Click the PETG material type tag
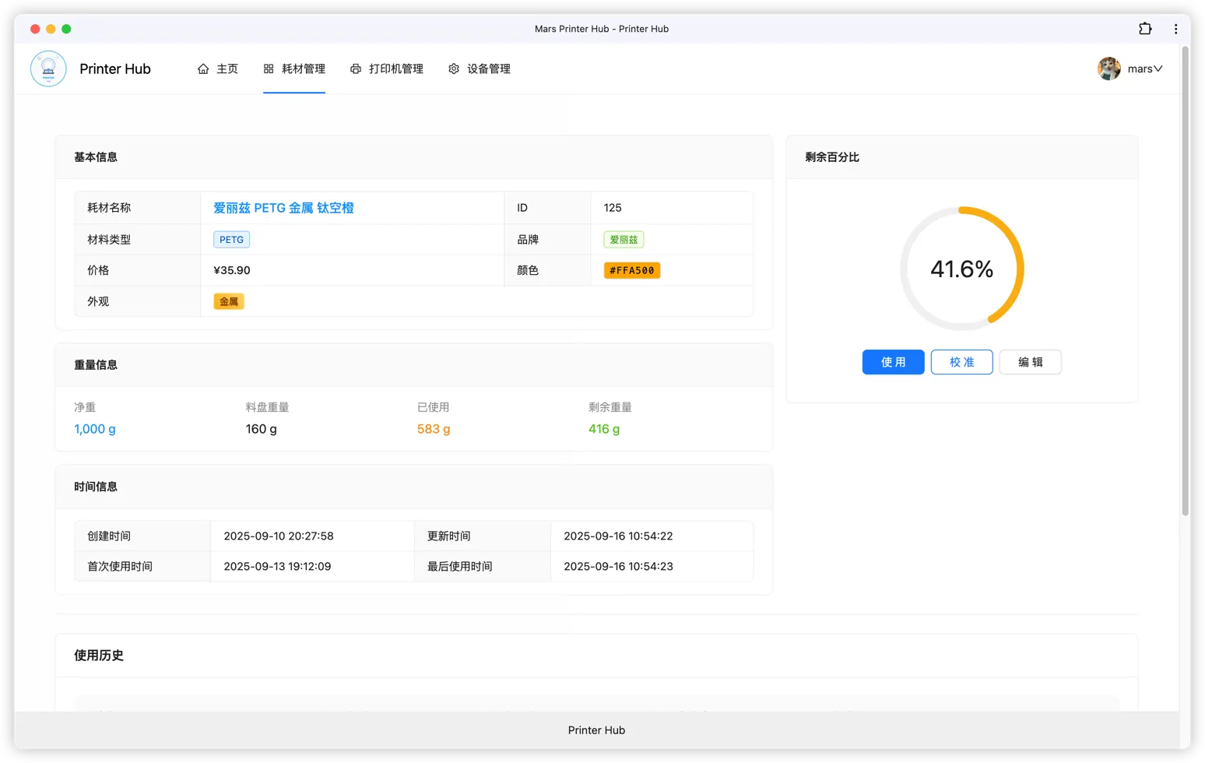 pyautogui.click(x=231, y=240)
